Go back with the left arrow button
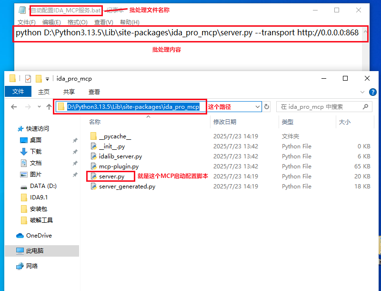This screenshot has height=291, width=381. [14, 107]
